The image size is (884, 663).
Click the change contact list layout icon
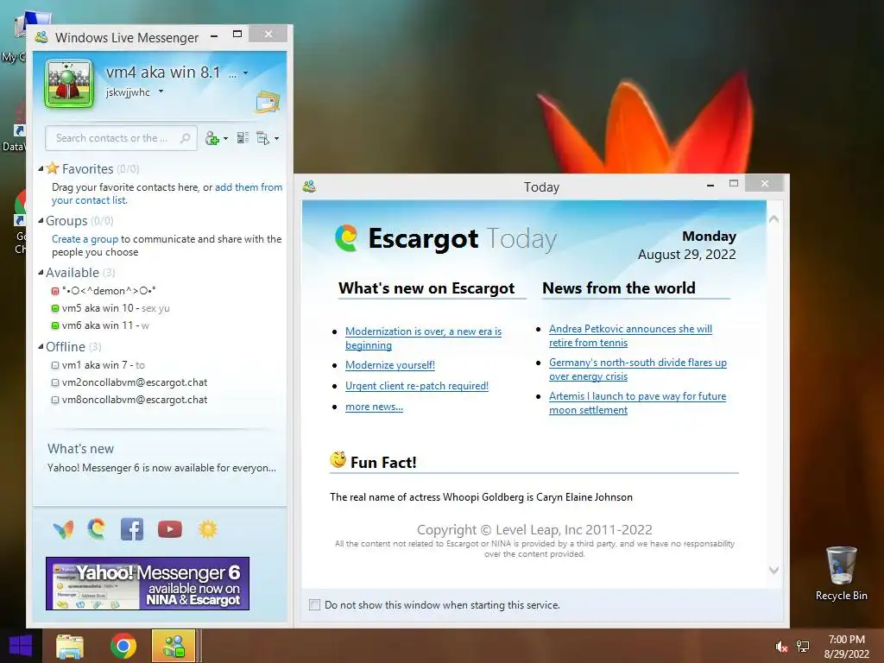pyautogui.click(x=243, y=137)
